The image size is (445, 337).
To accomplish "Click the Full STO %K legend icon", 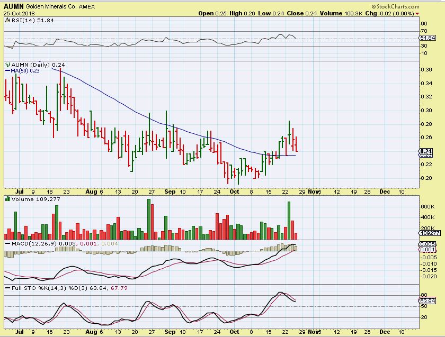I will [x=8, y=287].
